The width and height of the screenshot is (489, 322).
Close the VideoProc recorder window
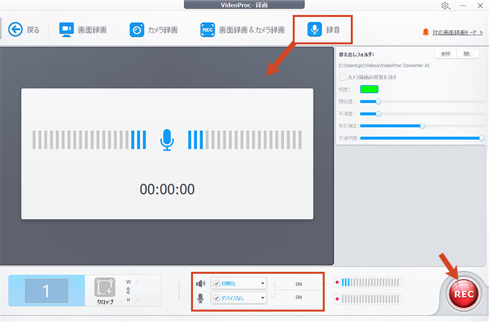coord(481,6)
